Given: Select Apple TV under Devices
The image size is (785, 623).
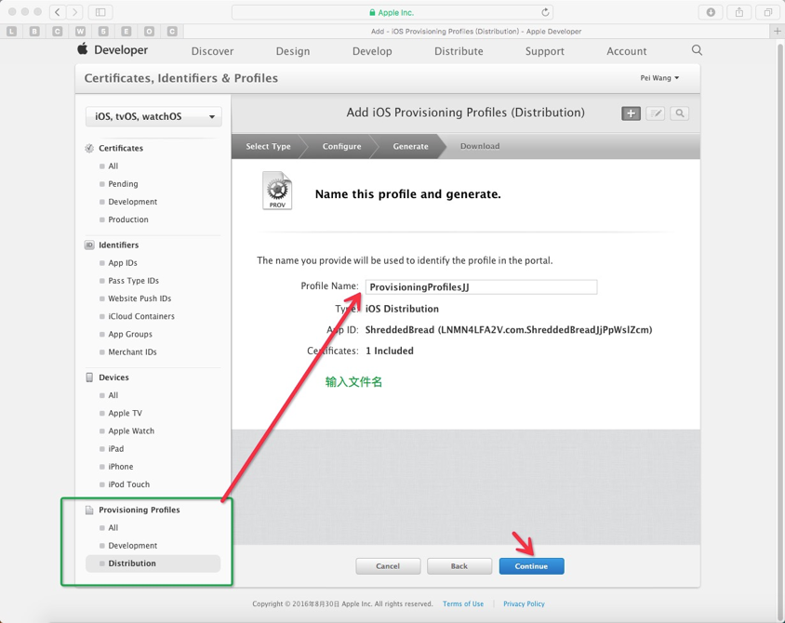Looking at the screenshot, I should 126,413.
